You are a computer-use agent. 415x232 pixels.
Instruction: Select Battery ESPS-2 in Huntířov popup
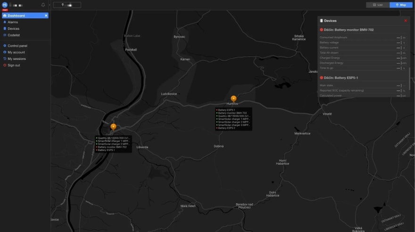(225, 128)
